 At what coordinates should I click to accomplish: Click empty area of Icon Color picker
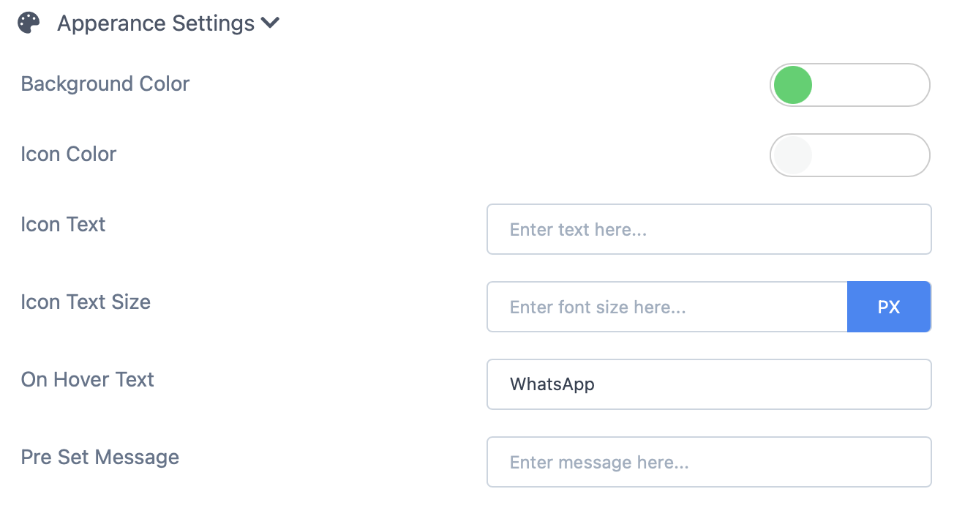pyautogui.click(x=871, y=155)
